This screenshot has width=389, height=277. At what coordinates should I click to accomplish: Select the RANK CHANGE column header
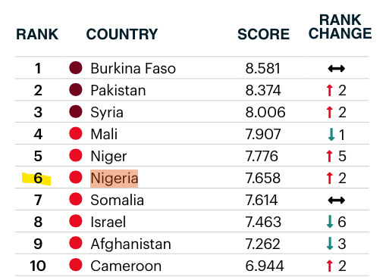340,26
